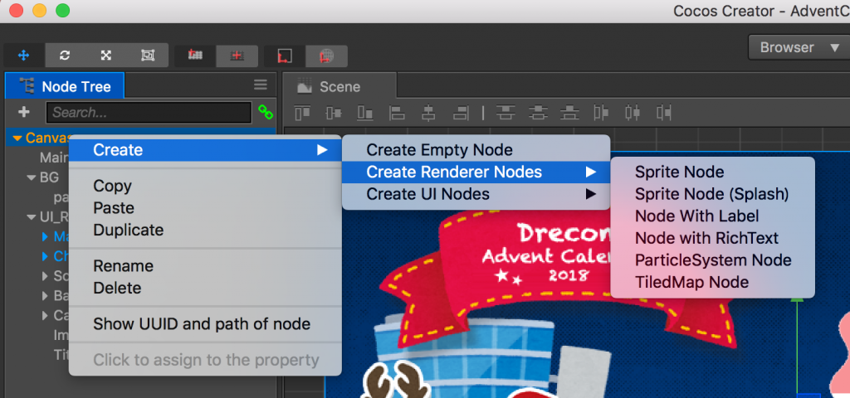Click the Node Tree search field
This screenshot has height=398, width=850.
pyautogui.click(x=148, y=112)
